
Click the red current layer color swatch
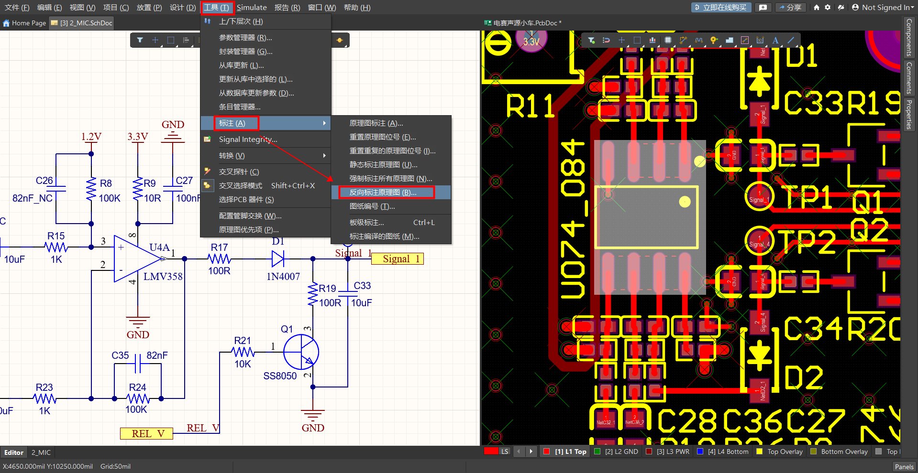(491, 451)
